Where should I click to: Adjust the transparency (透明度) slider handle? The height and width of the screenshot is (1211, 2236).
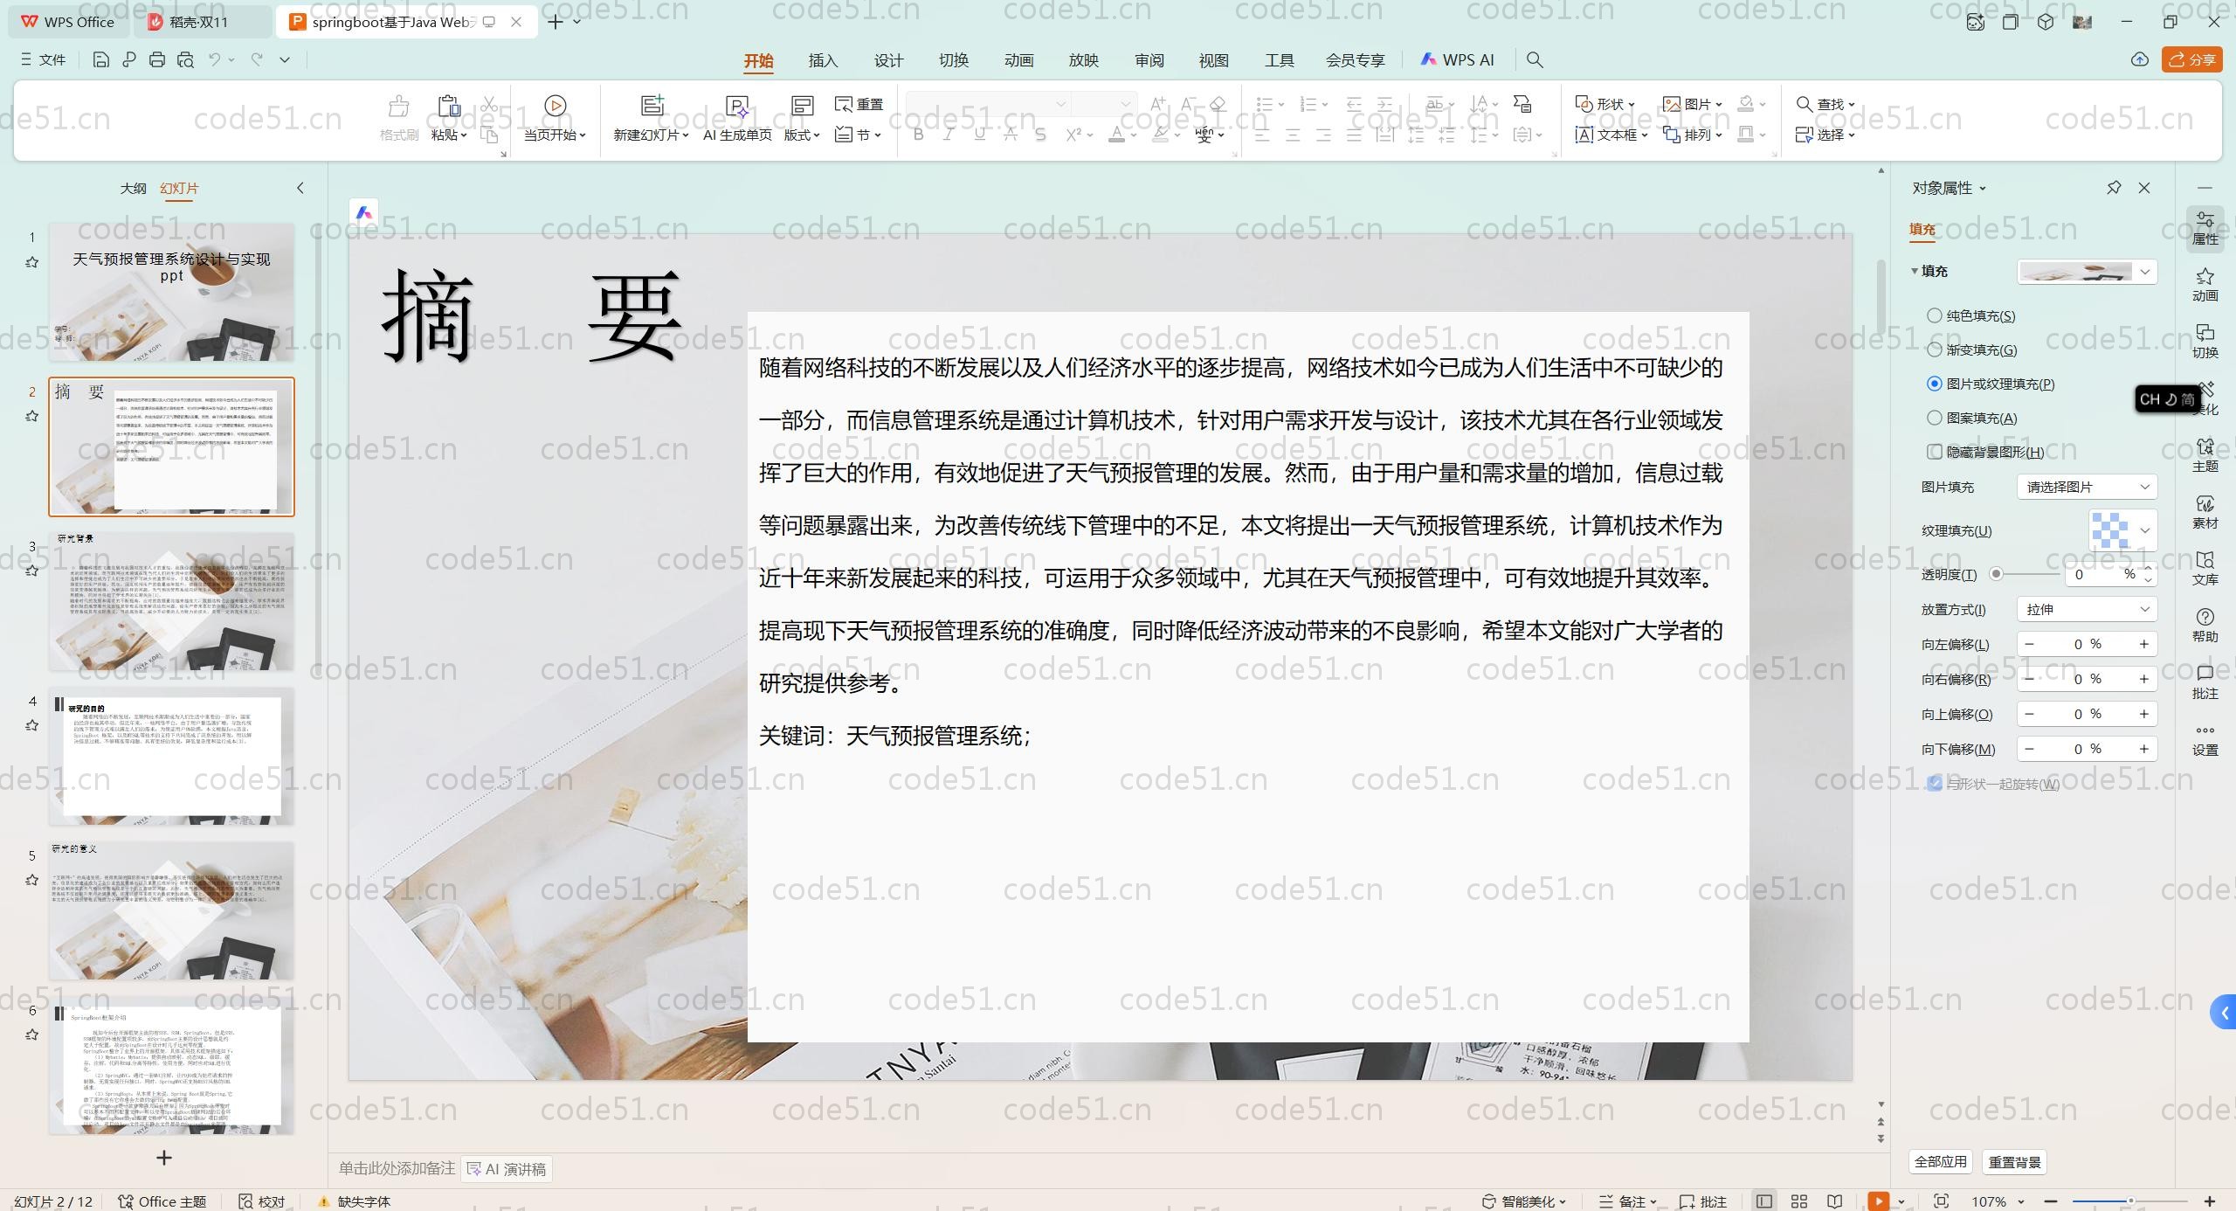point(1996,574)
